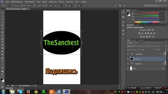
Task: Click the X position input field
Action: pos(17,5)
